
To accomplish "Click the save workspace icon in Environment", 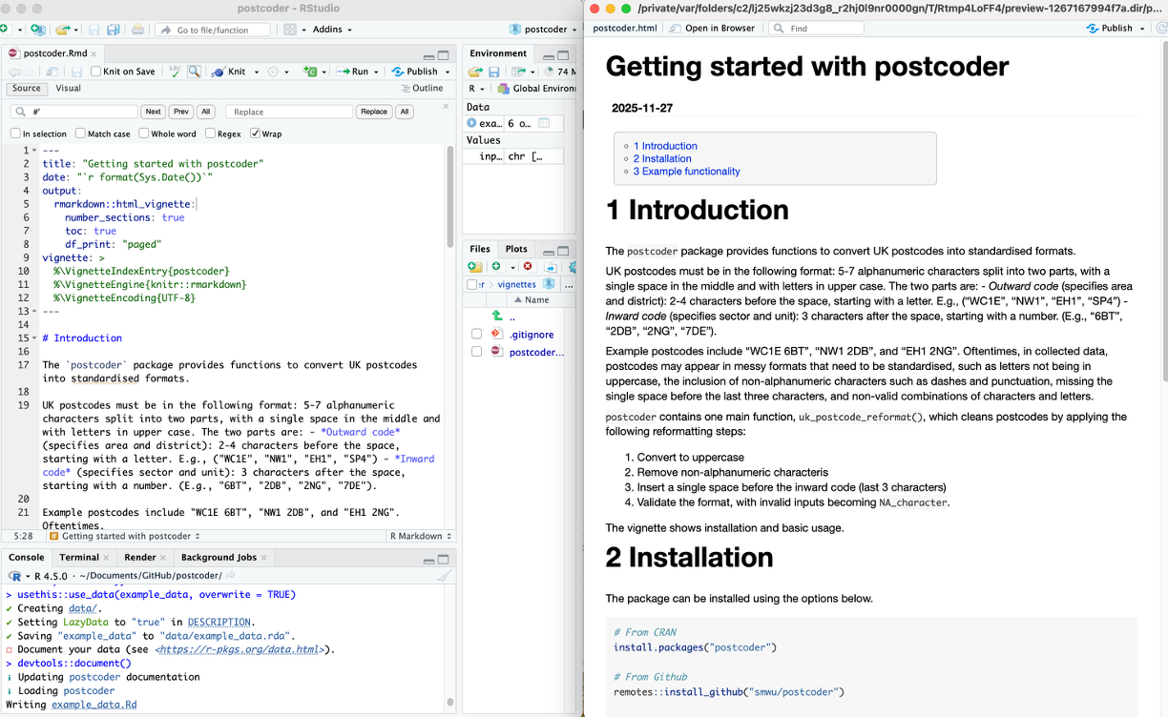I will click(493, 72).
